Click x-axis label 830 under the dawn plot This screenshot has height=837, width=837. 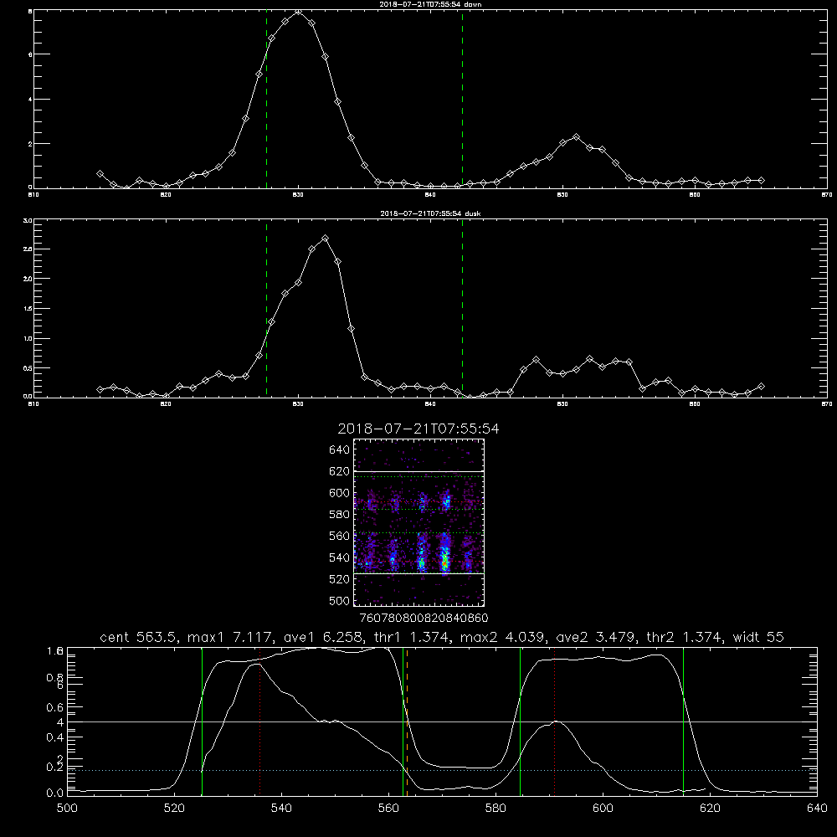click(299, 195)
